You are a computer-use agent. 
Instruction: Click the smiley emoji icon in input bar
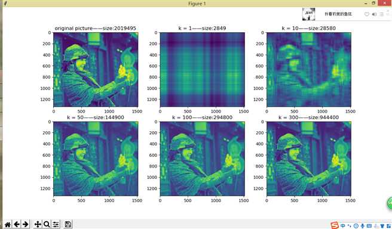click(x=356, y=226)
